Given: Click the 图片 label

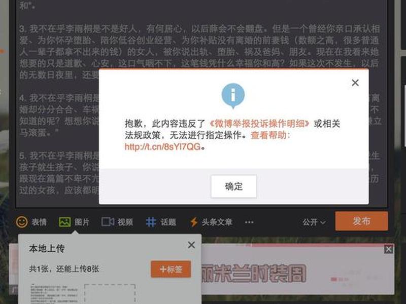Looking at the screenshot, I should pyautogui.click(x=82, y=222).
